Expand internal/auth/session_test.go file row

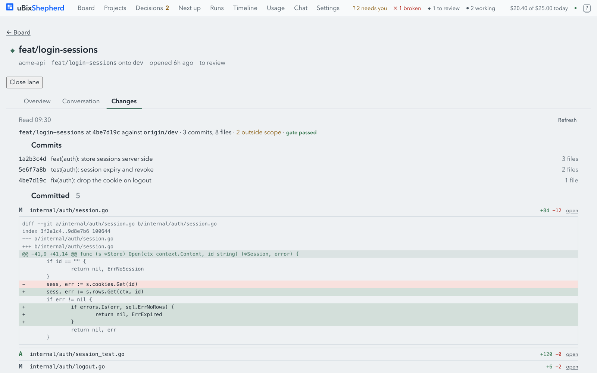[x=77, y=354]
